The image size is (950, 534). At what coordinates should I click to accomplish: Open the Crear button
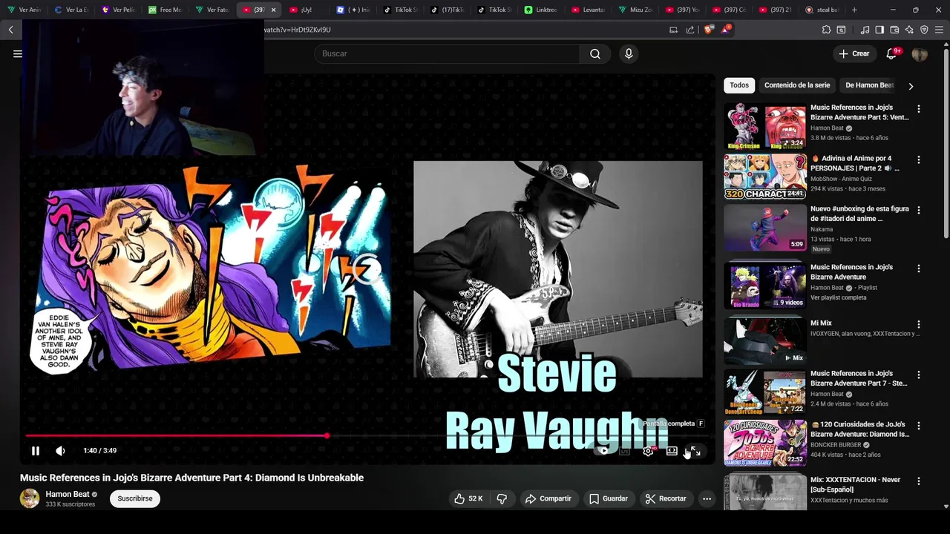[x=854, y=53]
